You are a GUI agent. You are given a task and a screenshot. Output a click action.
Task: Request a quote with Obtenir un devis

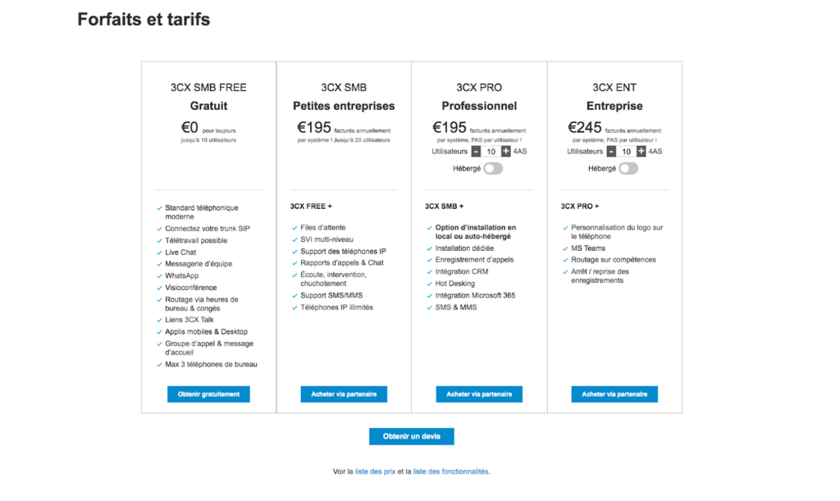coord(411,436)
